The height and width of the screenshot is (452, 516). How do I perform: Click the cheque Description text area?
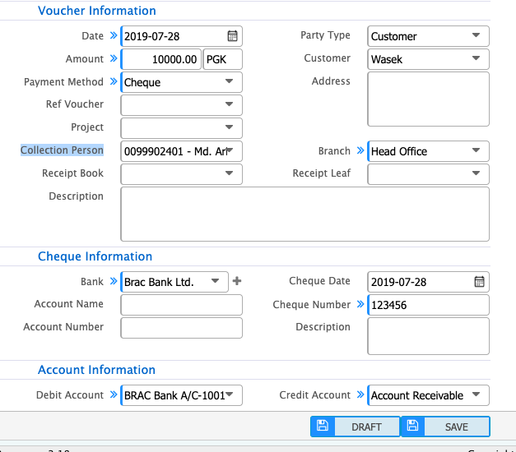coord(428,336)
